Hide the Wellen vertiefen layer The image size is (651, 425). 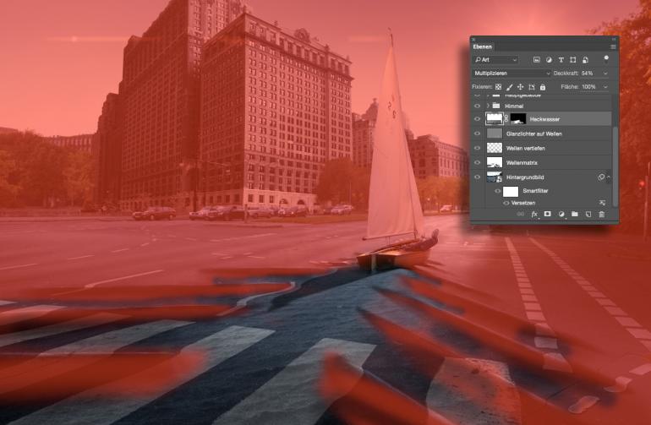point(477,148)
